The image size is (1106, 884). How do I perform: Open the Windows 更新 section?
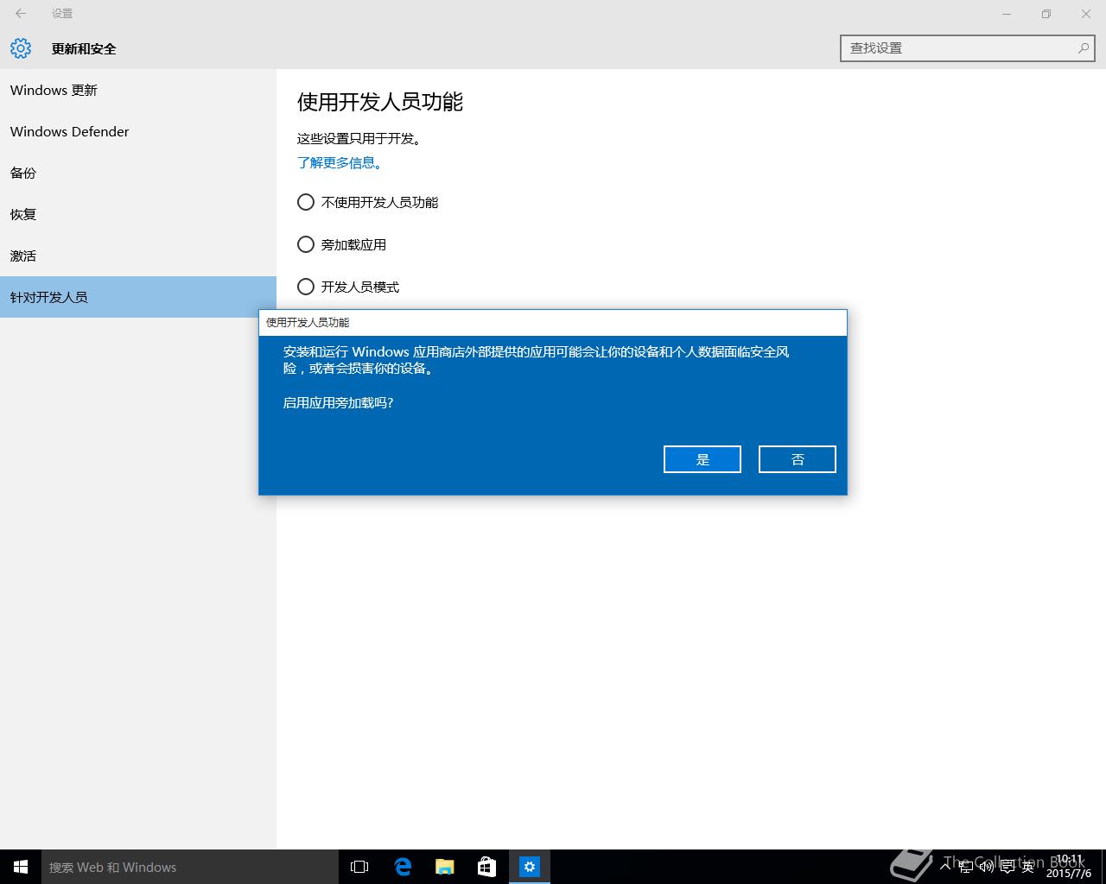[138, 90]
